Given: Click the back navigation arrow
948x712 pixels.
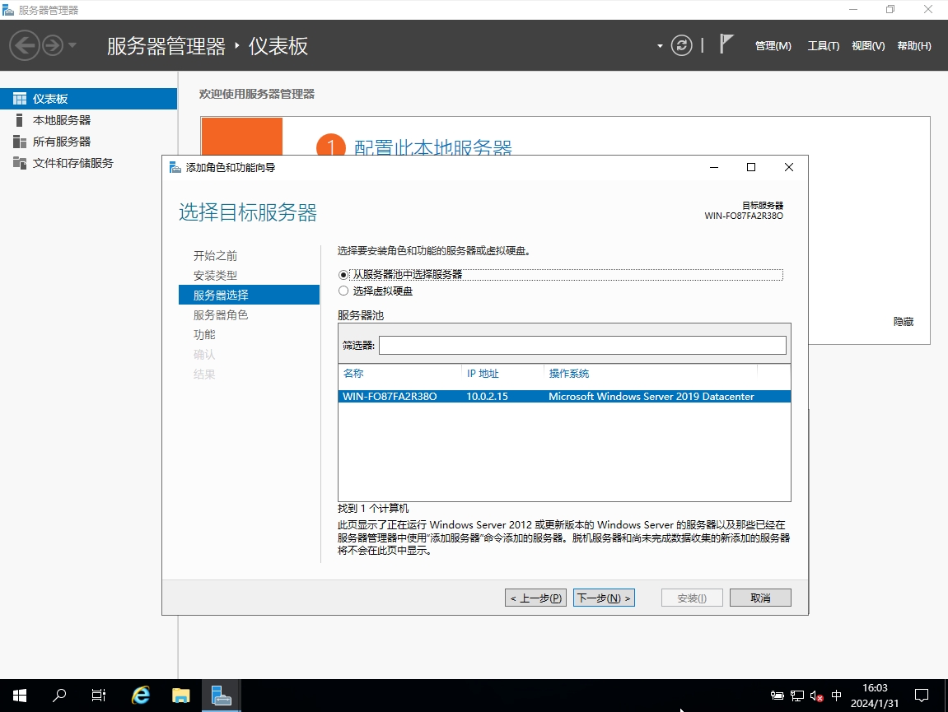Looking at the screenshot, I should 24,45.
